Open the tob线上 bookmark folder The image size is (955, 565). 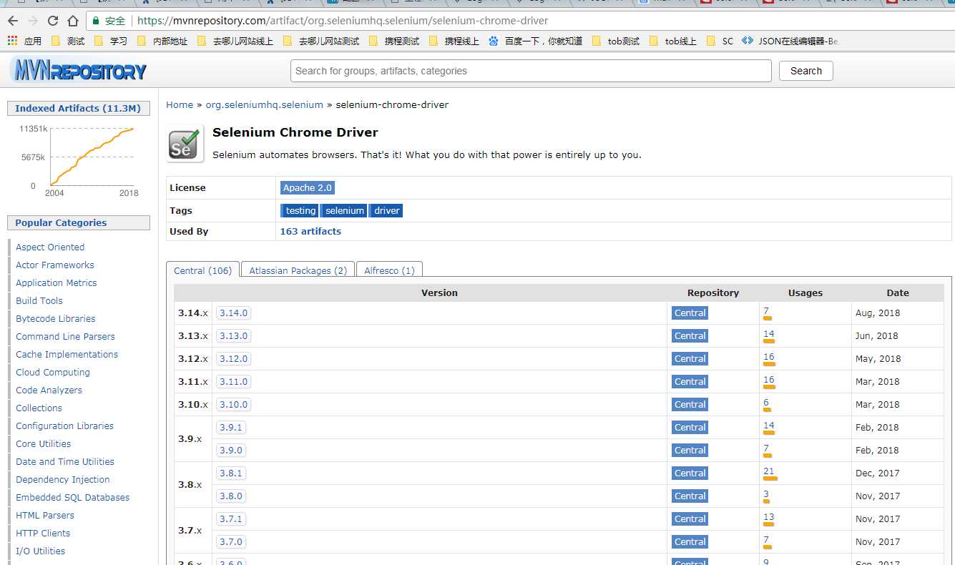(673, 41)
